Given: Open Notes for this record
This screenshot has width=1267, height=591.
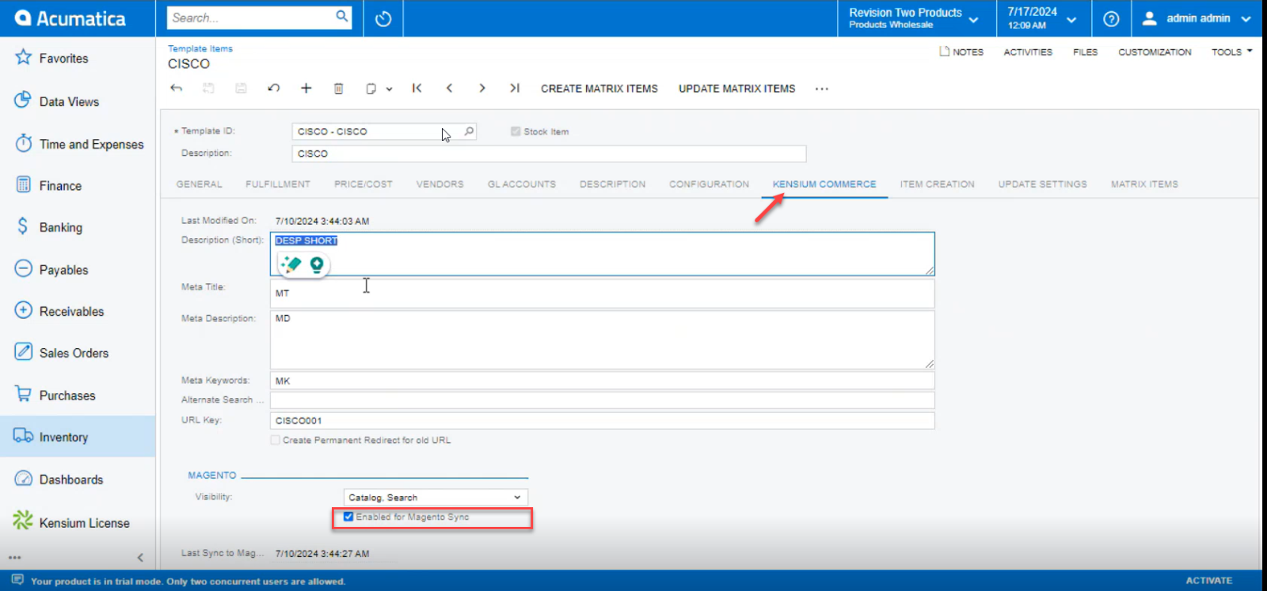Looking at the screenshot, I should (x=961, y=51).
